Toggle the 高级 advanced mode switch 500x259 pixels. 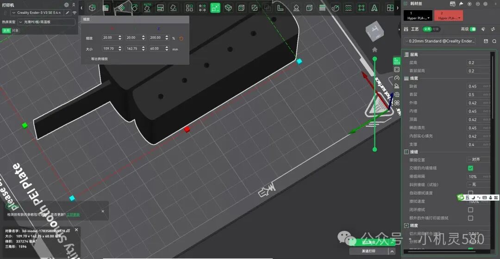(x=473, y=29)
